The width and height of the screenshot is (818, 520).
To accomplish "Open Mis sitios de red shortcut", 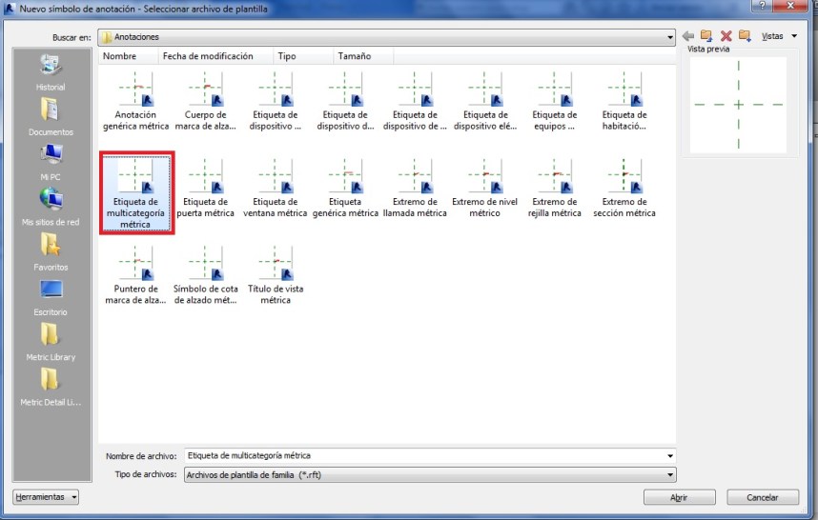I will [50, 207].
